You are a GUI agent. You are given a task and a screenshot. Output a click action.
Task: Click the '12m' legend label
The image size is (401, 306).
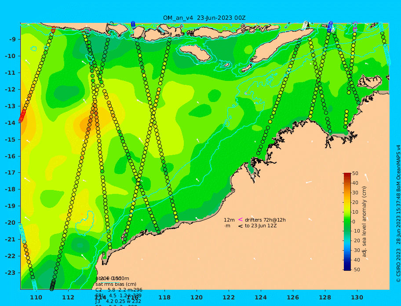229,220
